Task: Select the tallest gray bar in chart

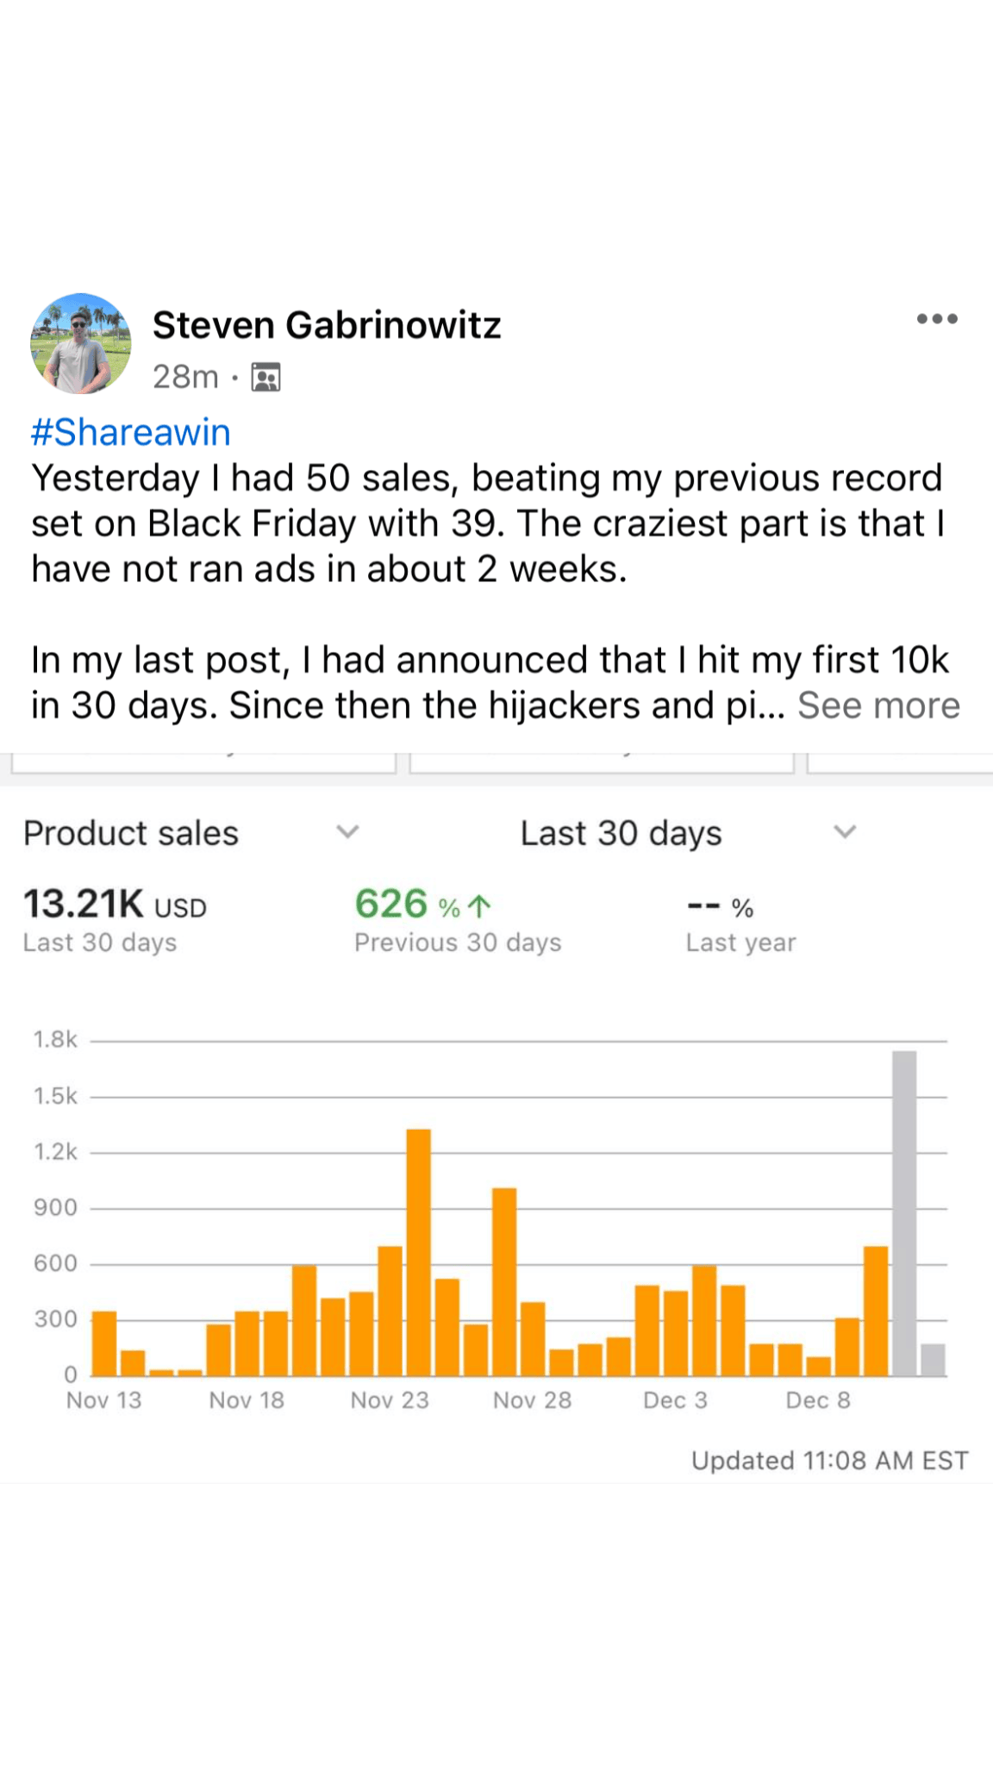Action: click(x=904, y=1212)
